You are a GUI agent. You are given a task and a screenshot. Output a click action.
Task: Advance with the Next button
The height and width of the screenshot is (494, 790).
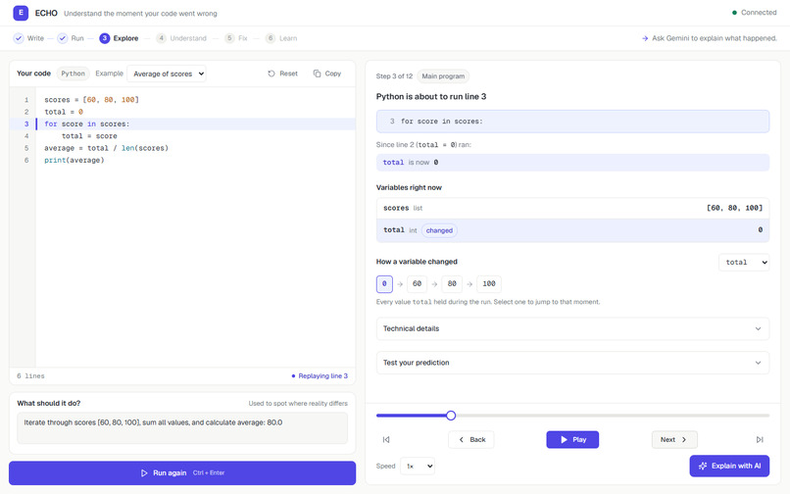pyautogui.click(x=674, y=439)
